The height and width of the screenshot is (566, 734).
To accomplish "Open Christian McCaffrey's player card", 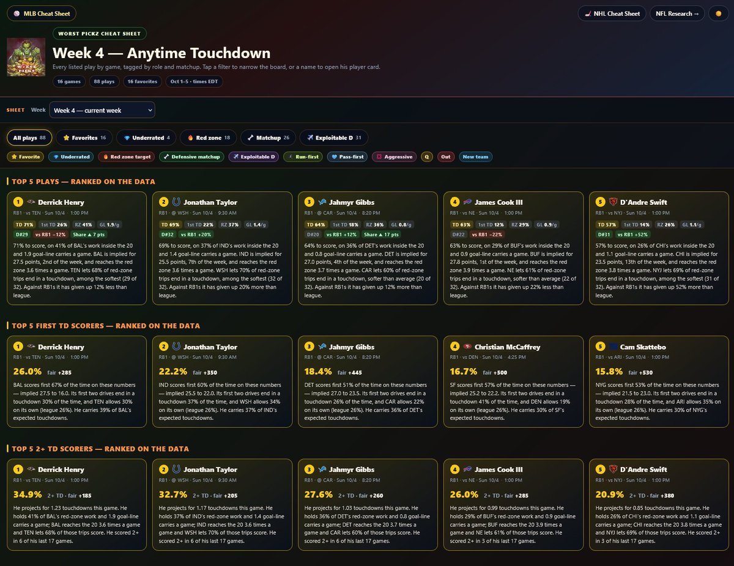I will tap(508, 347).
